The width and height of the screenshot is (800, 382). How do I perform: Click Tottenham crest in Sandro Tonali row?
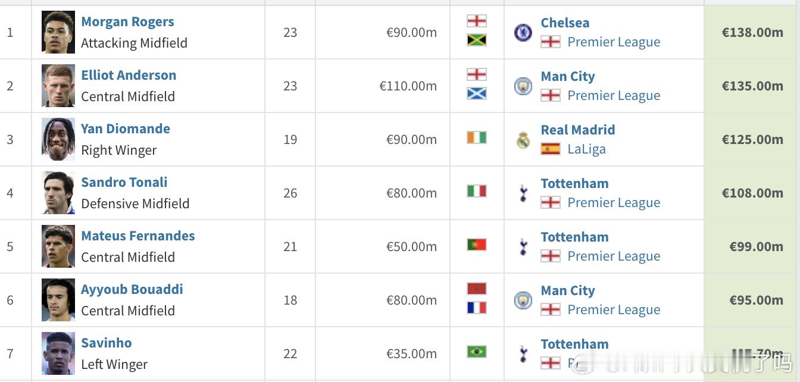tap(523, 193)
